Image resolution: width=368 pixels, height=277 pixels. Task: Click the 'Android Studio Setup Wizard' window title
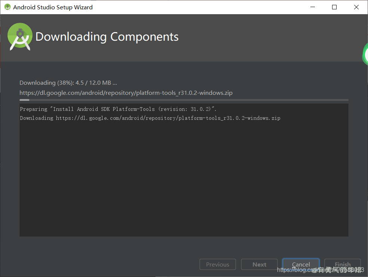point(53,7)
